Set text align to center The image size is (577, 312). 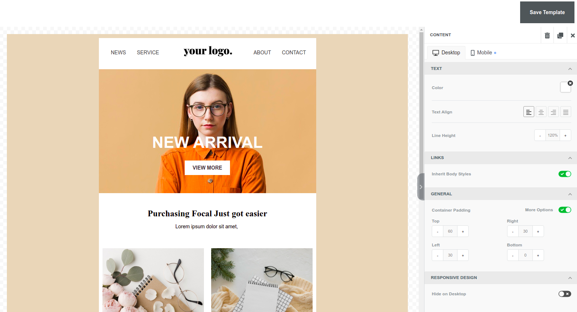[541, 112]
